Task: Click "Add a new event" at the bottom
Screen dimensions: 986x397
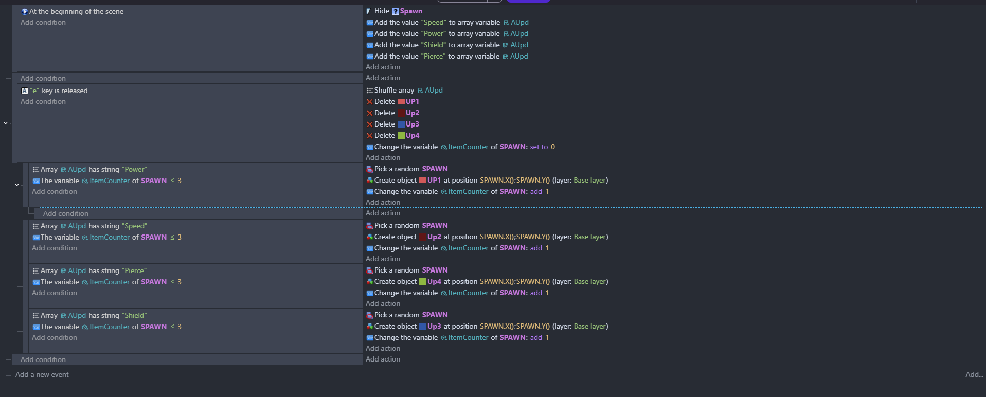Action: (x=42, y=374)
